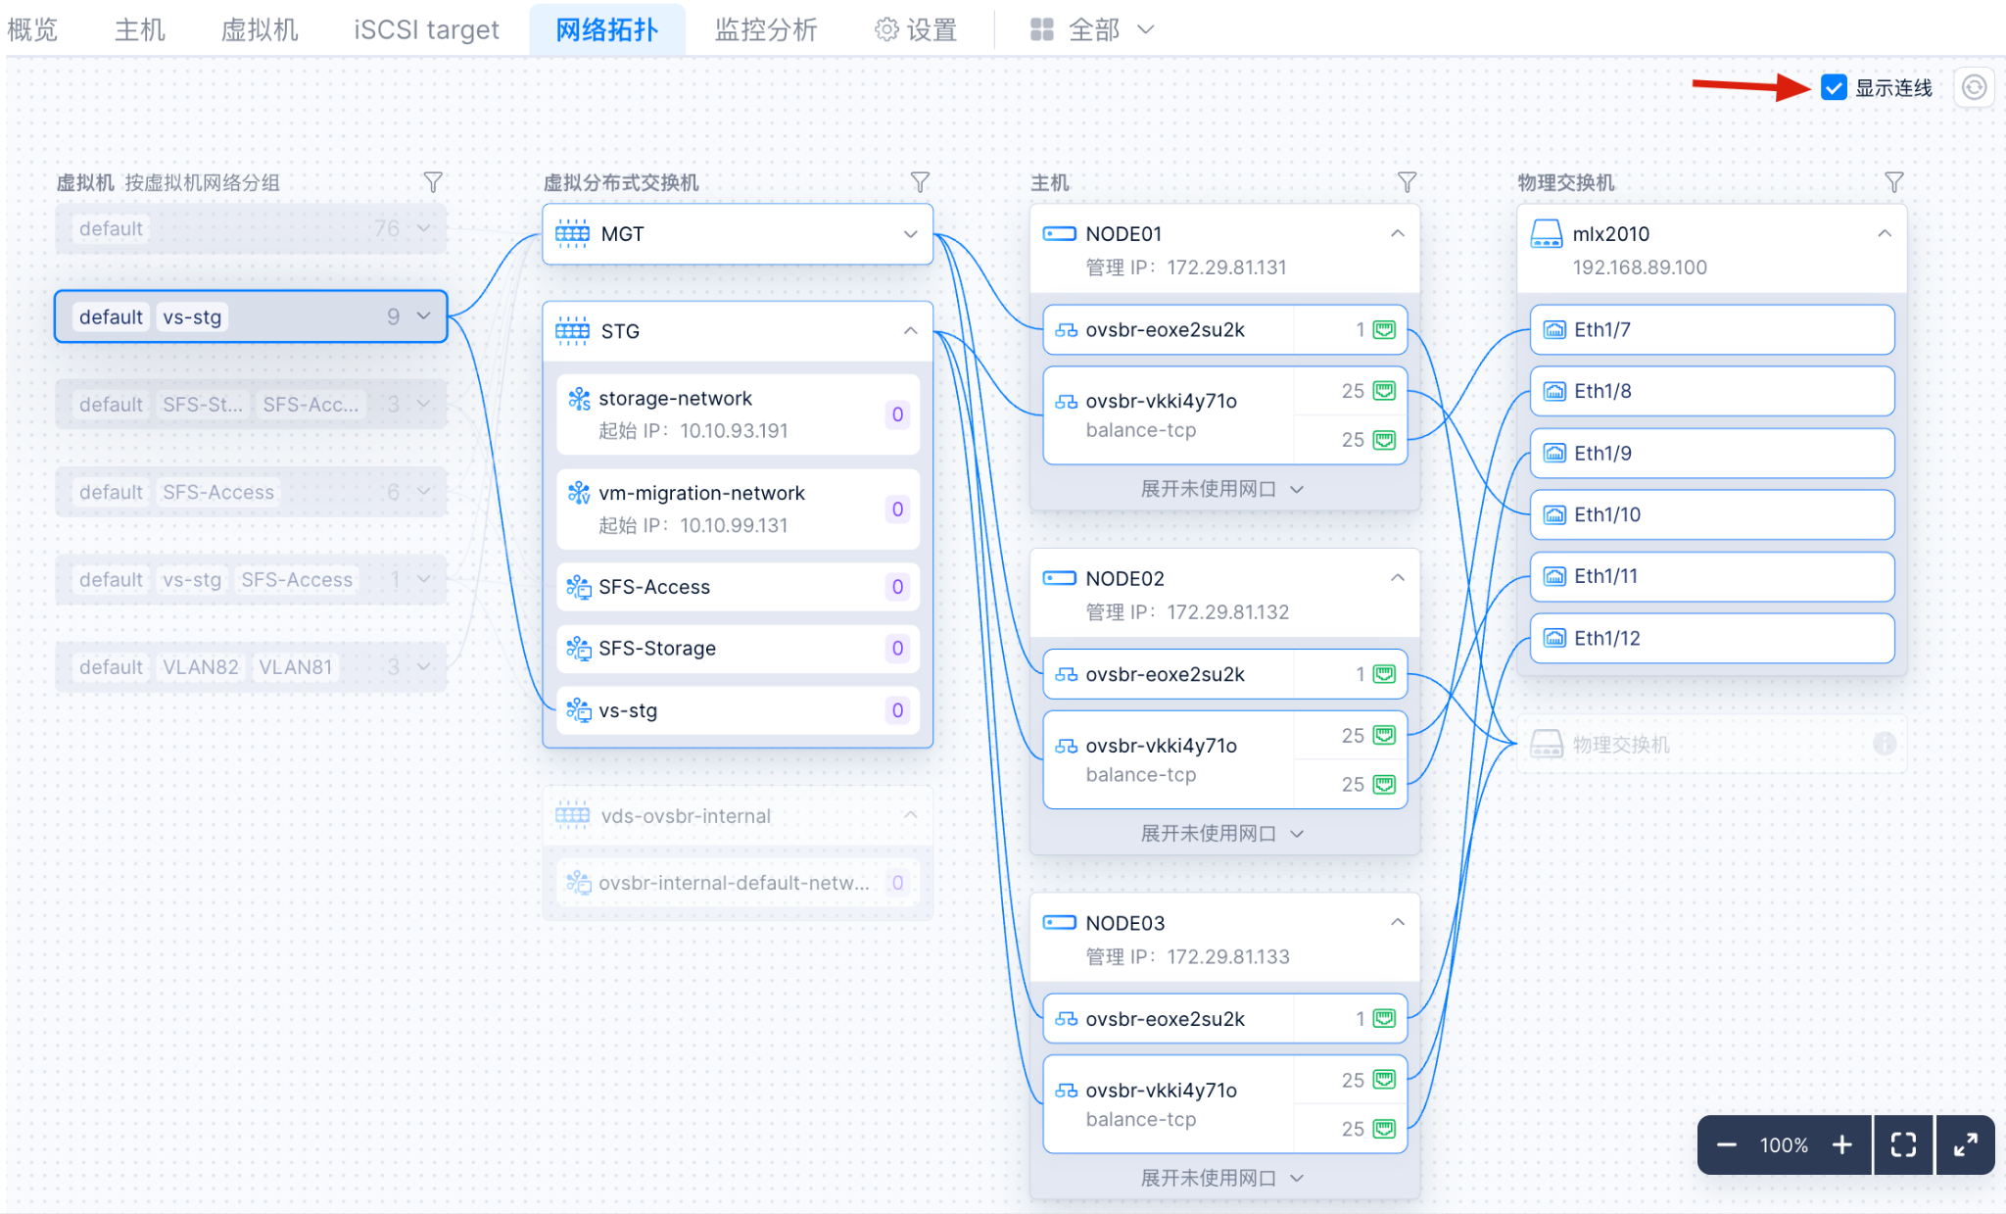This screenshot has width=2006, height=1214.
Task: Click filter icon for virtual distributed switches
Action: (919, 182)
